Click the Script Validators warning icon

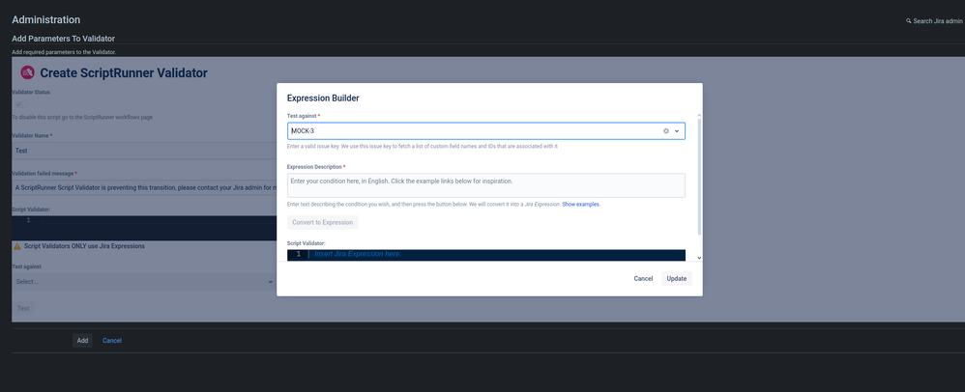(17, 246)
